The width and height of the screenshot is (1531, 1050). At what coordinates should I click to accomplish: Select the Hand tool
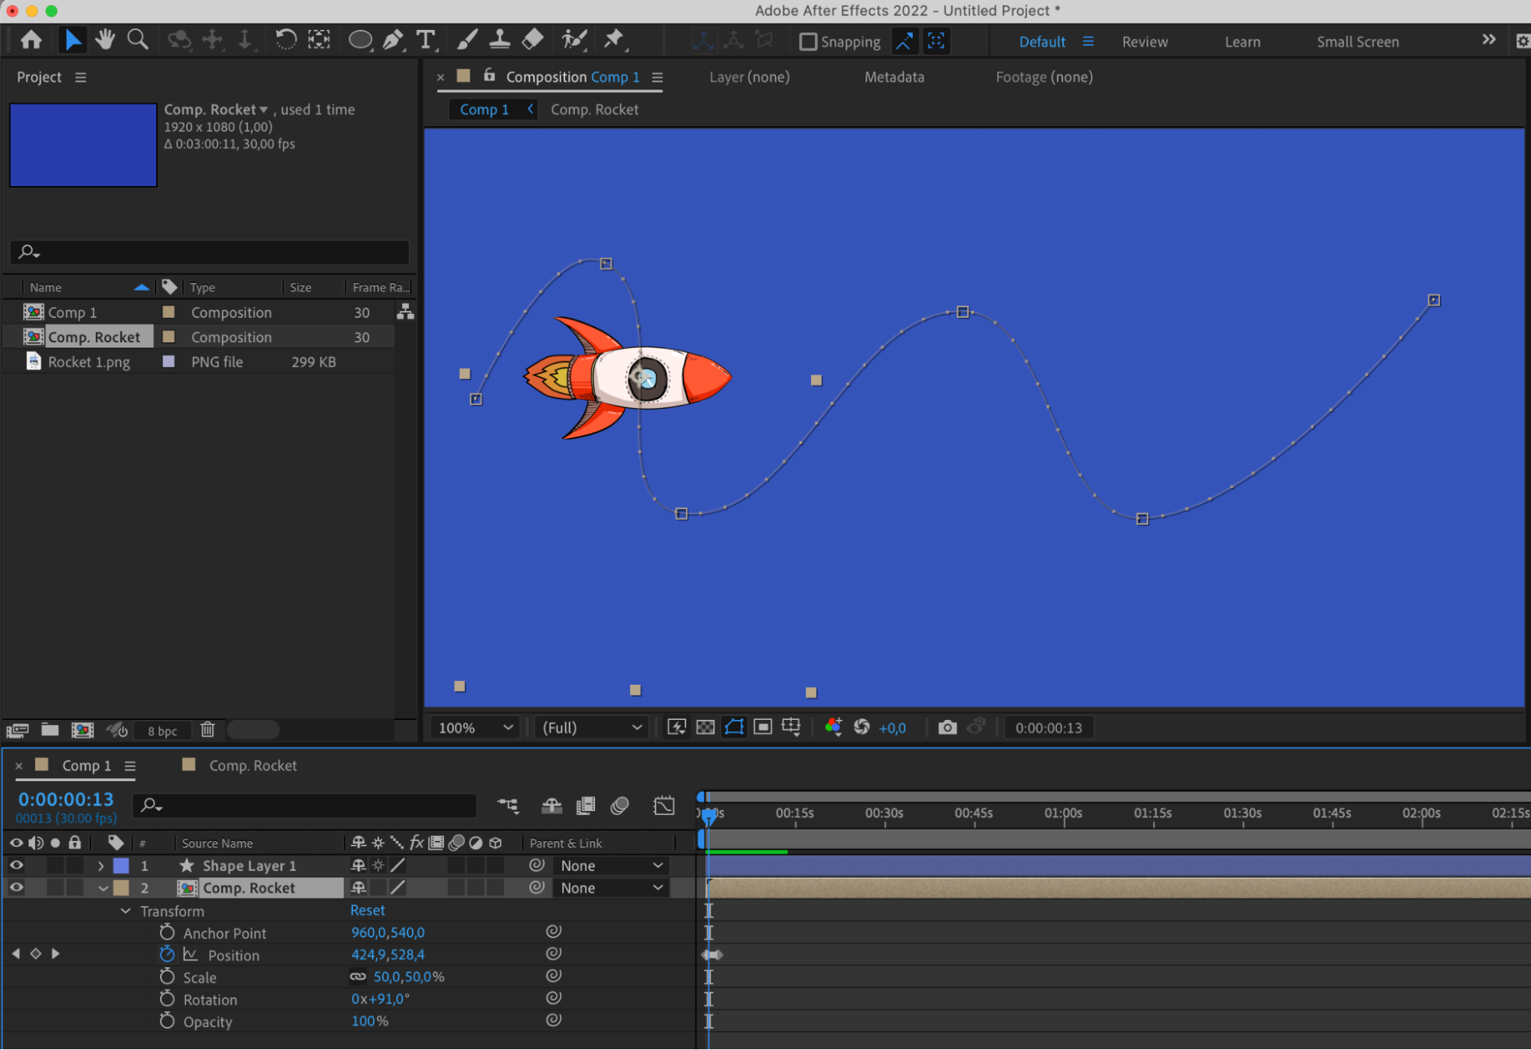[105, 40]
